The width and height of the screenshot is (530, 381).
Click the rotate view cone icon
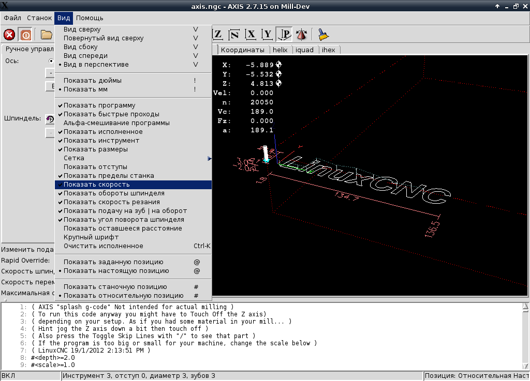click(301, 35)
